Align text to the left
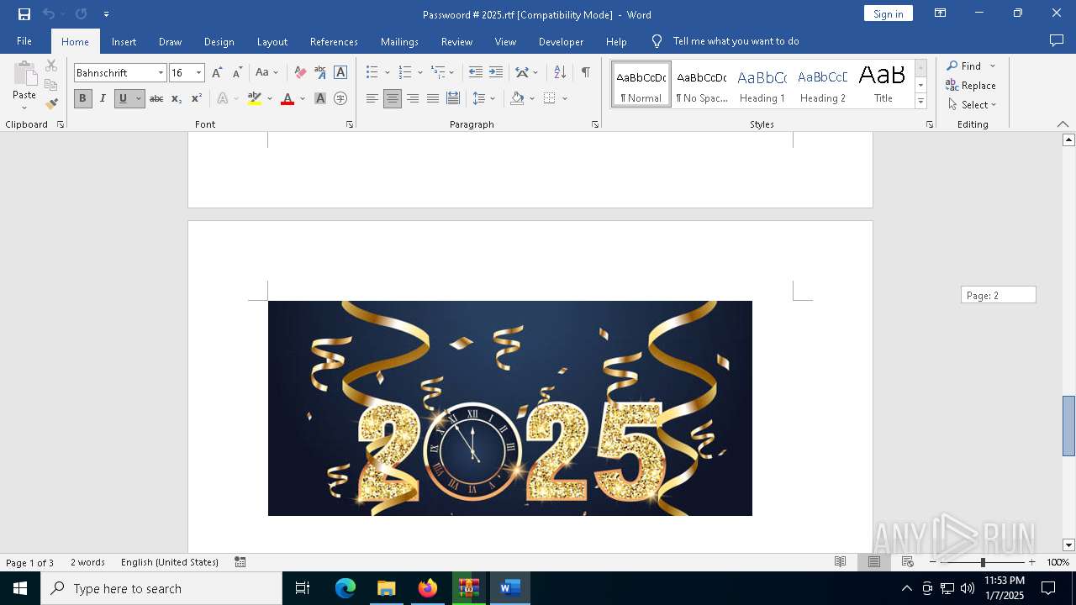Screen dimensions: 1076x605 pyautogui.click(x=372, y=98)
